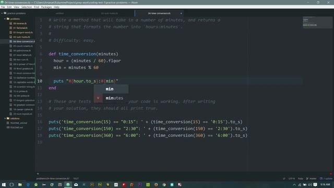Image resolution: width=334 pixels, height=188 pixels.
Task: Click the taskbar clock
Action: [325, 184]
